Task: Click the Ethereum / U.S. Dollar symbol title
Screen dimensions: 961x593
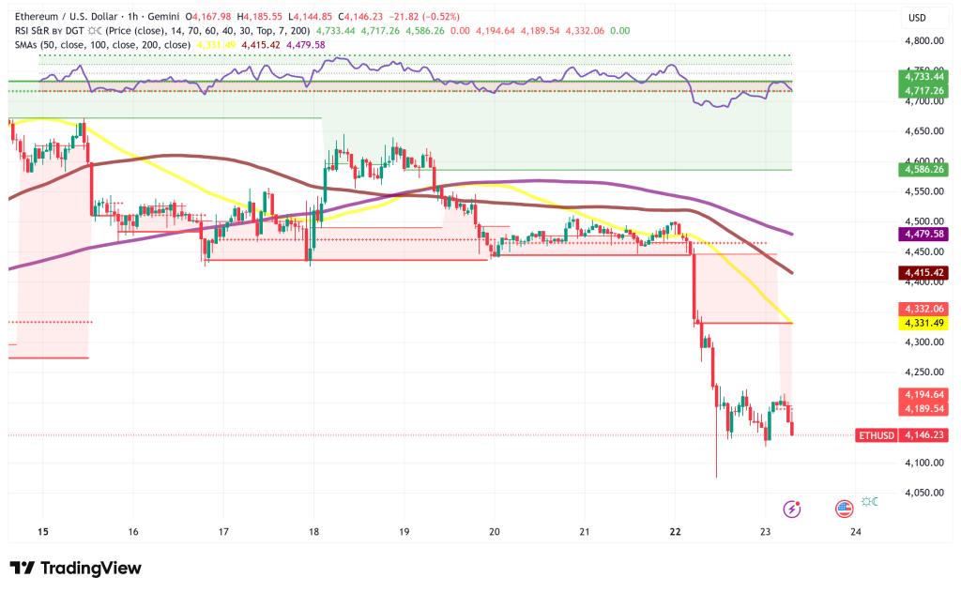Action: pos(66,17)
